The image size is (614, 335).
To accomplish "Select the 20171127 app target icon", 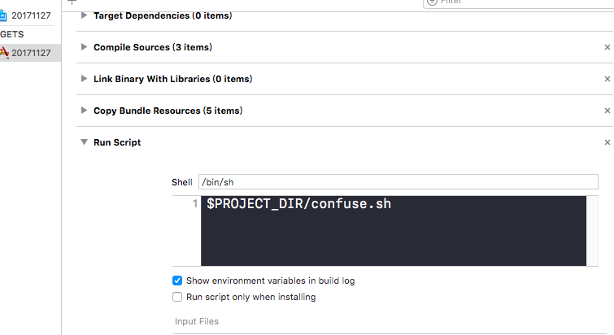I will coord(4,53).
